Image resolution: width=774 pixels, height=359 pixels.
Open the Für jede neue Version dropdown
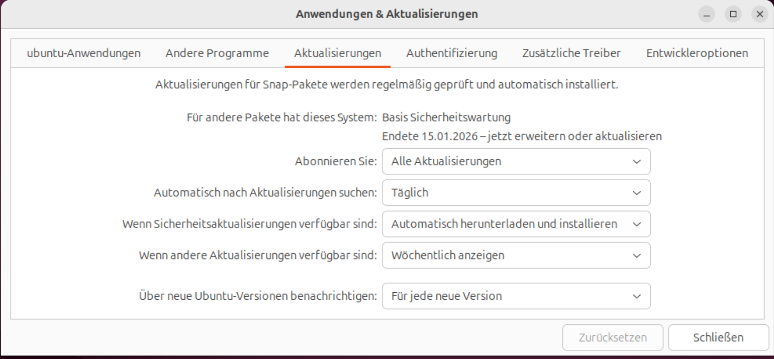pos(516,296)
